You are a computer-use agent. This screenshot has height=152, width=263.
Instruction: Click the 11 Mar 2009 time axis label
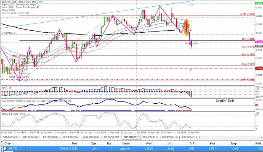[x=6, y=133]
